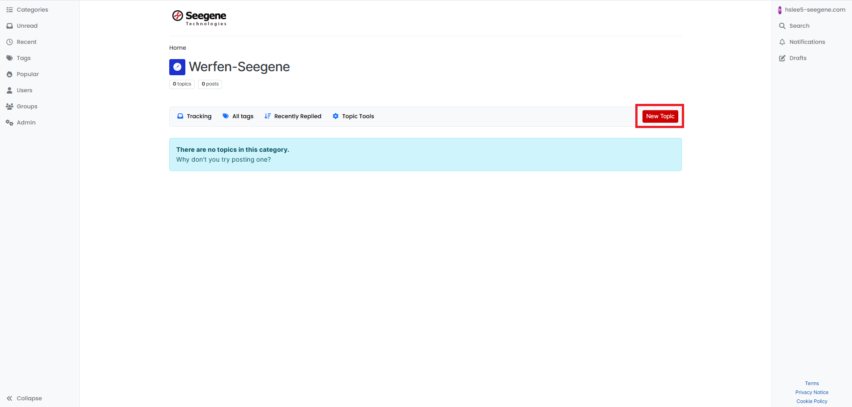The width and height of the screenshot is (852, 407).
Task: Open the Unread inbox icon
Action: [9, 26]
